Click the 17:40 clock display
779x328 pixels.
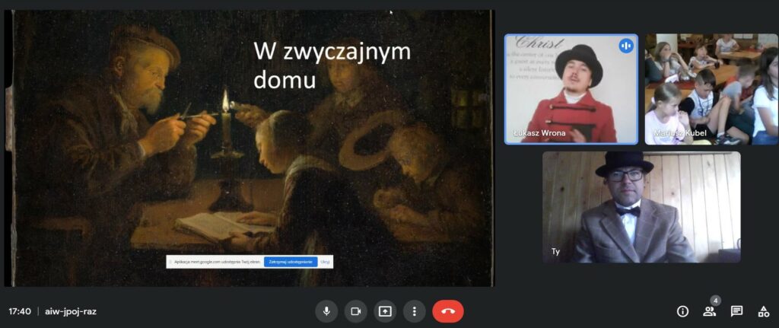coord(20,311)
